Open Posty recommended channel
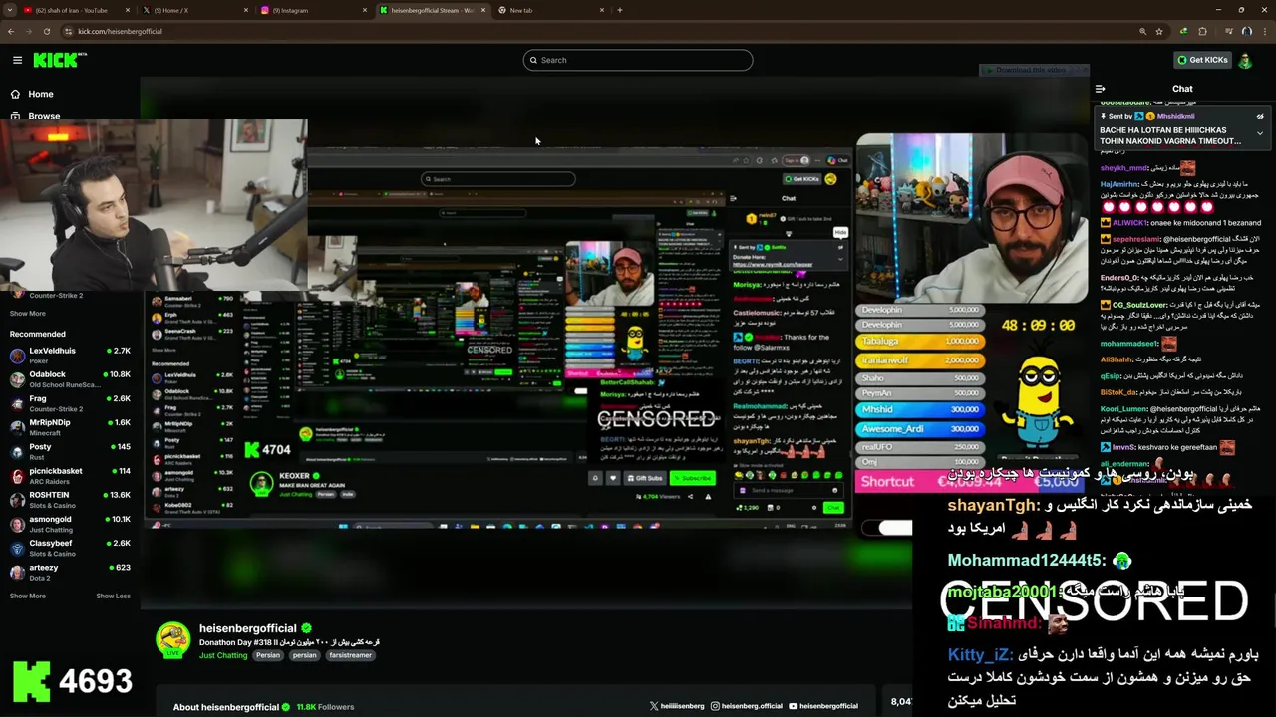1276x717 pixels. coord(70,451)
